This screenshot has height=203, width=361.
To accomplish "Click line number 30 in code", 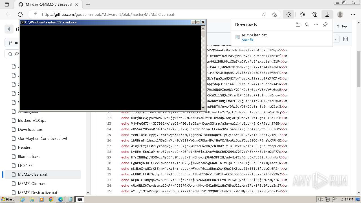I will pos(109,163).
